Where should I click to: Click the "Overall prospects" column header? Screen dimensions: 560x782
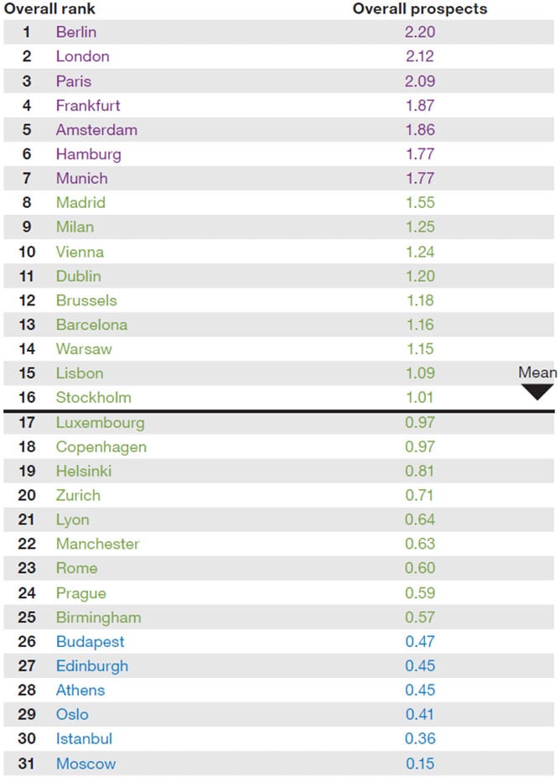click(419, 9)
